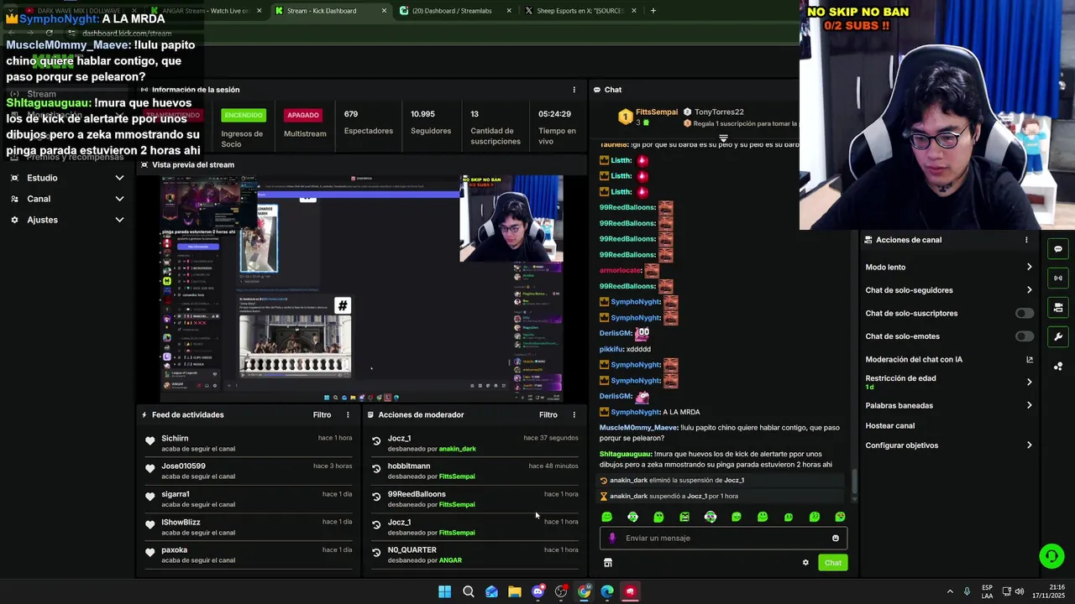The image size is (1075, 604).
Task: Click the chat scrollbar
Action: (x=855, y=482)
